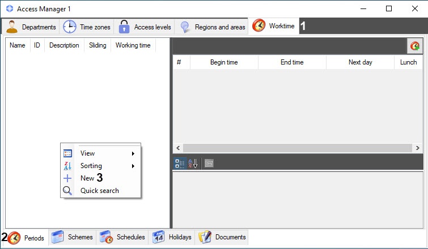Click the Sliding column header
428x249 pixels.
(x=98, y=45)
